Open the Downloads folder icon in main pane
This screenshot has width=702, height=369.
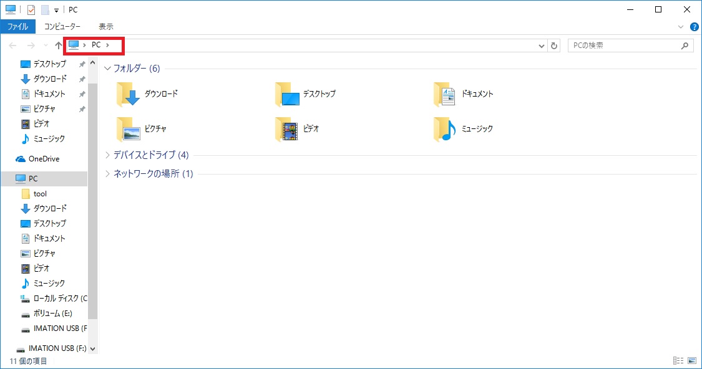[129, 94]
